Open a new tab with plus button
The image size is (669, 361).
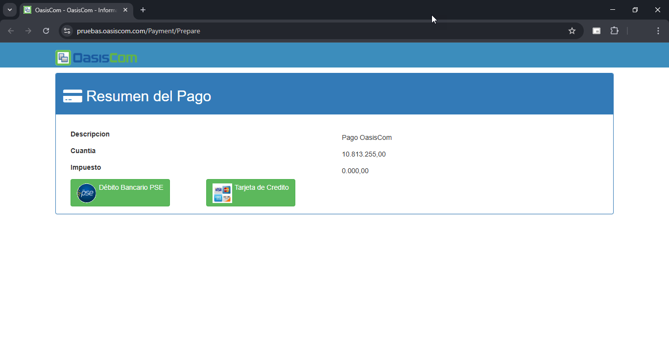point(143,10)
